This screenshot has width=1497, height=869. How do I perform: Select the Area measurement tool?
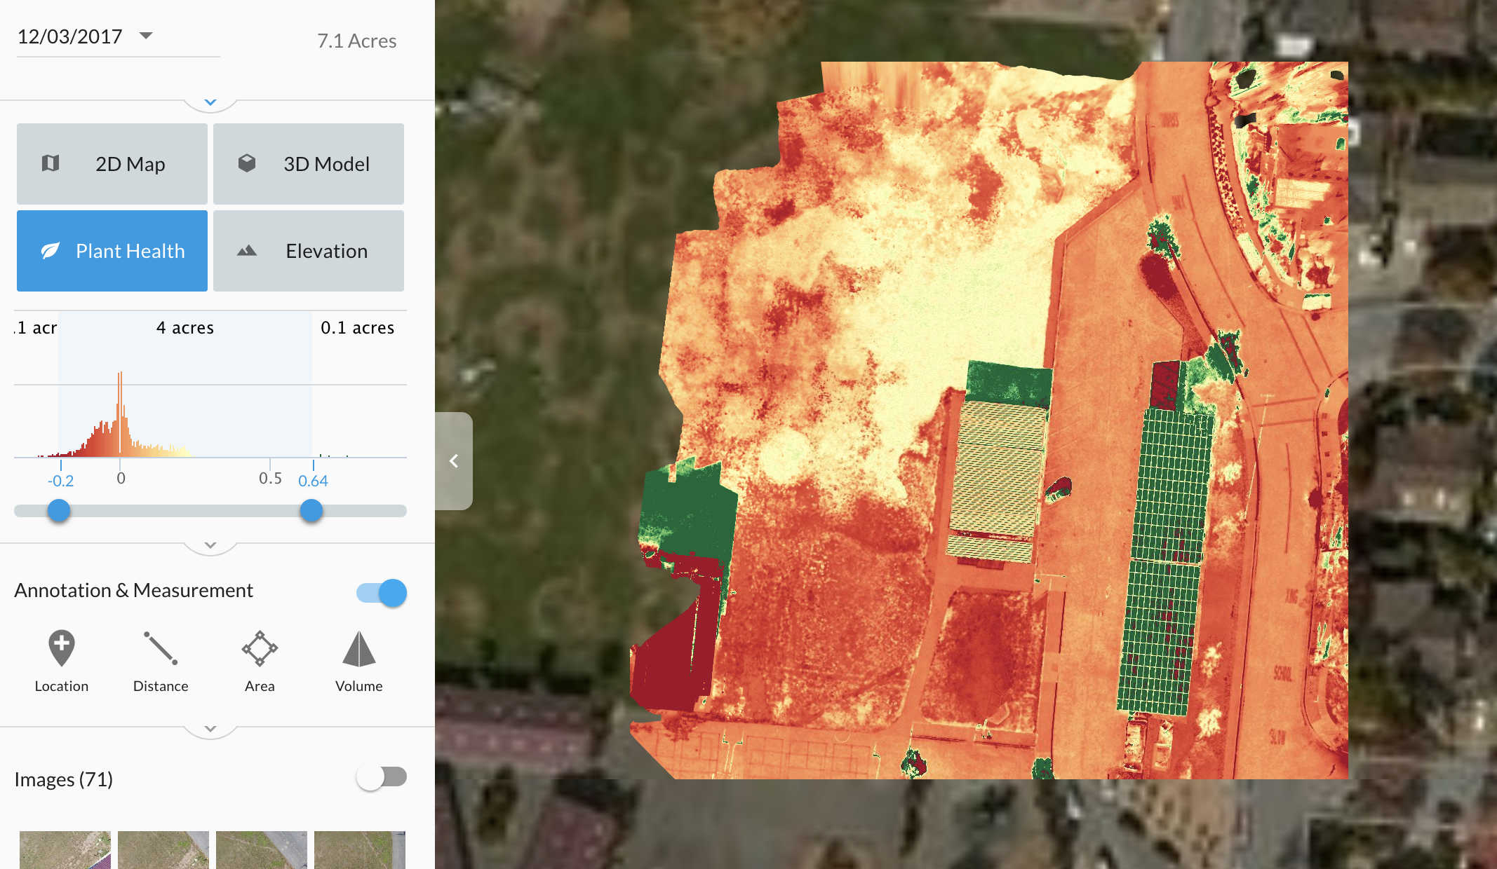tap(260, 648)
